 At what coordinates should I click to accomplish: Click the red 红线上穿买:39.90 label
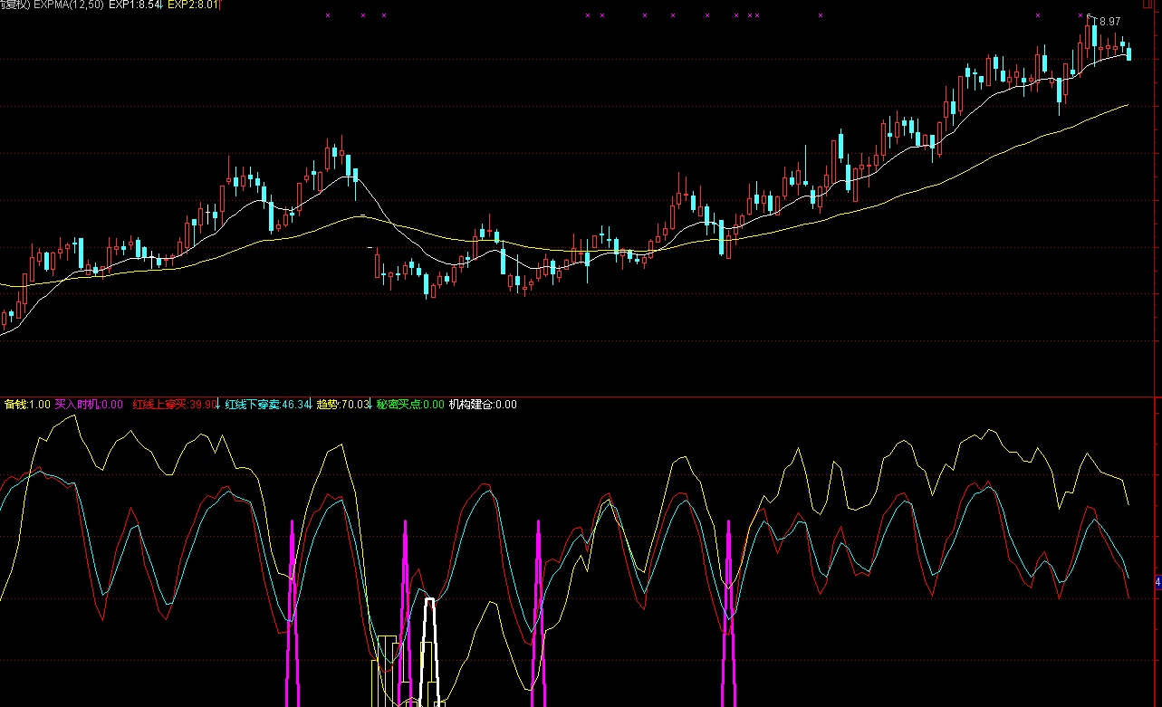click(x=175, y=405)
